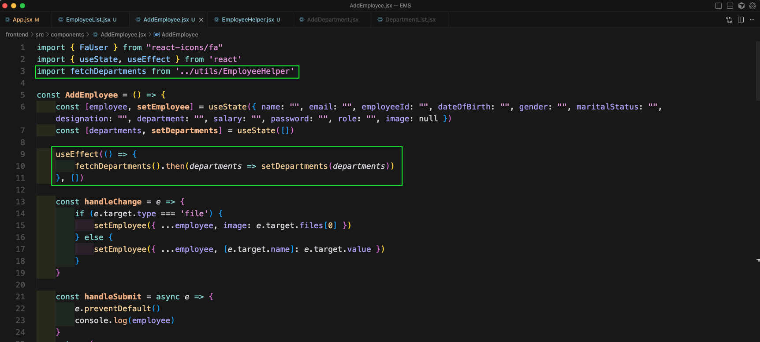Screen dimensions: 760x342
Task: Click the macOS green fullscreen window button
Action: click(22, 6)
